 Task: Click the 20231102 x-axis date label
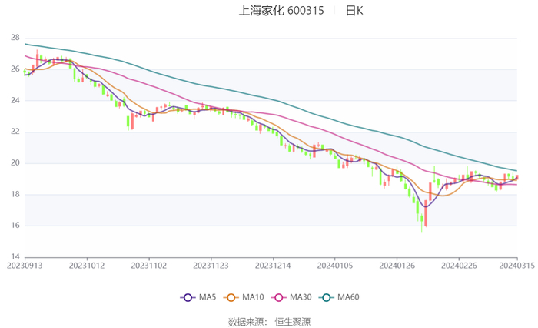[148, 266]
